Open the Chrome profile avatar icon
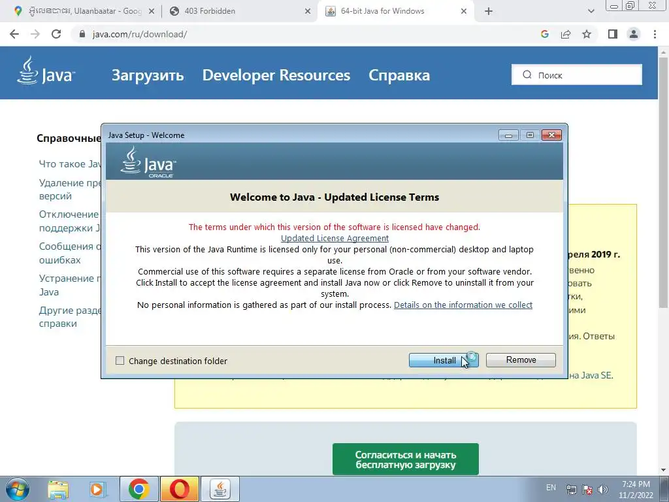 tap(634, 34)
